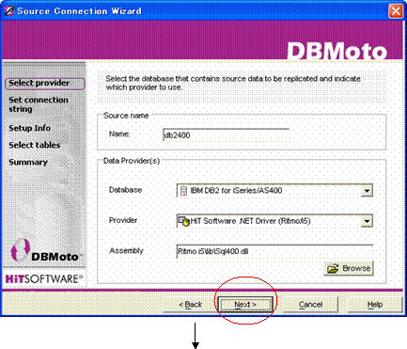
Task: Click the 'Assembly' label
Action: (x=126, y=250)
